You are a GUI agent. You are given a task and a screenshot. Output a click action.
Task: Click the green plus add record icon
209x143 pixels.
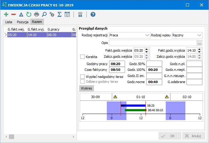(x=6, y=14)
